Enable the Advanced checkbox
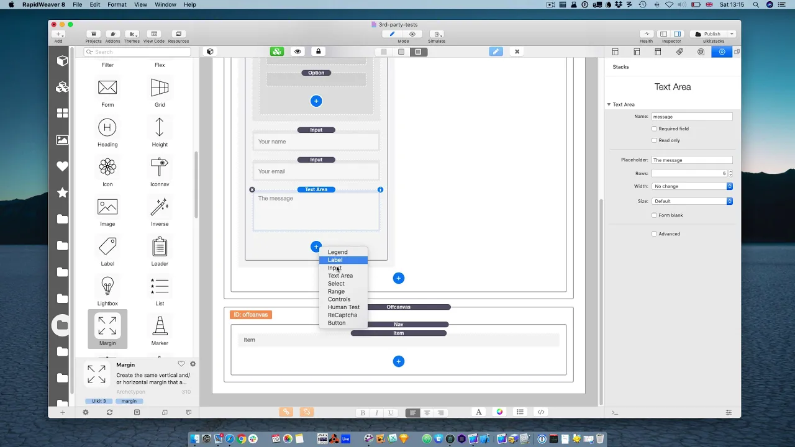The height and width of the screenshot is (447, 795). (x=654, y=234)
